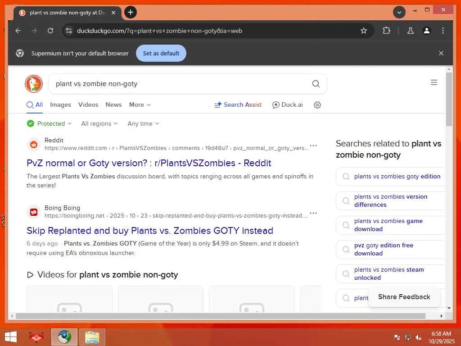Click the Boing Boing site favicon
461x346 pixels.
(34, 212)
